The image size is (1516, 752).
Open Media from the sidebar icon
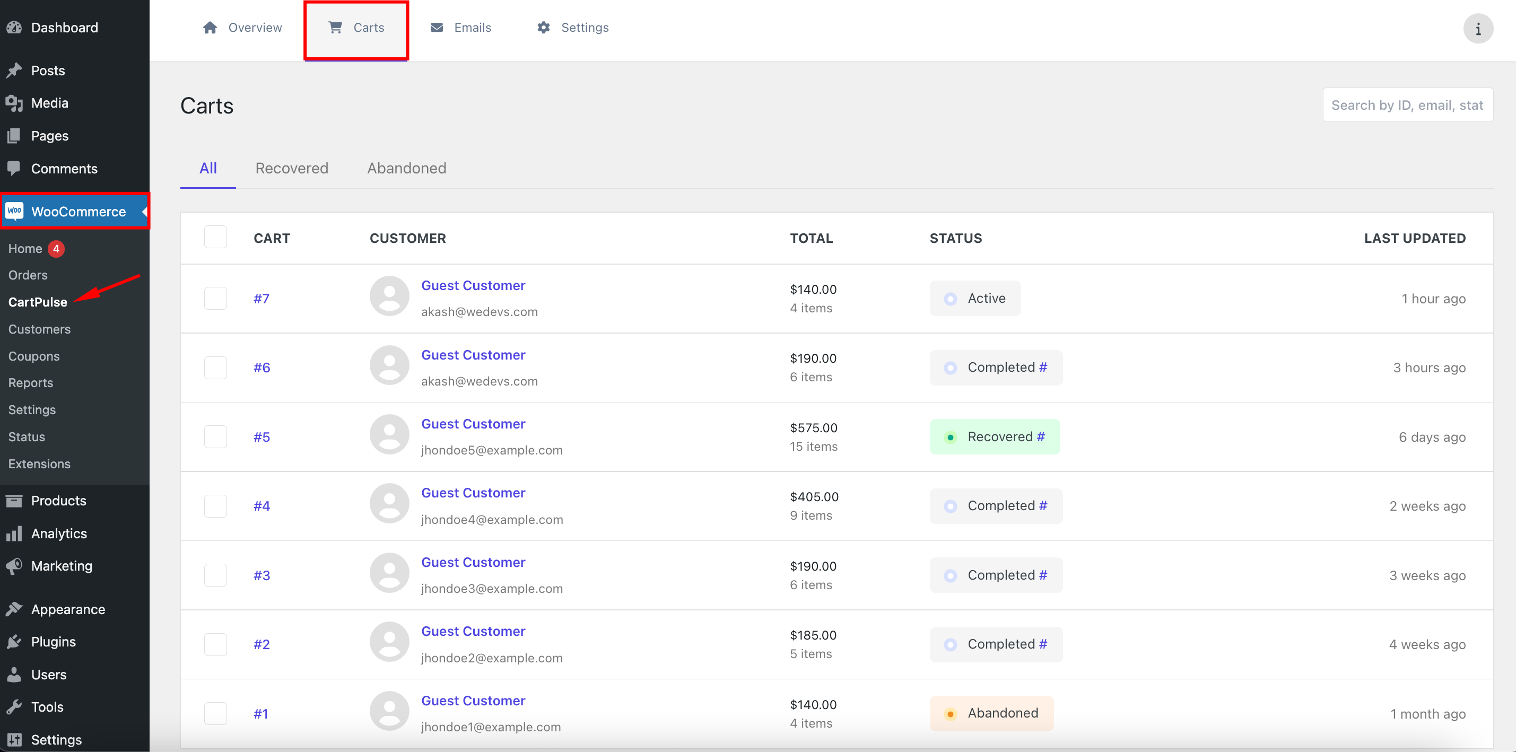pyautogui.click(x=15, y=102)
